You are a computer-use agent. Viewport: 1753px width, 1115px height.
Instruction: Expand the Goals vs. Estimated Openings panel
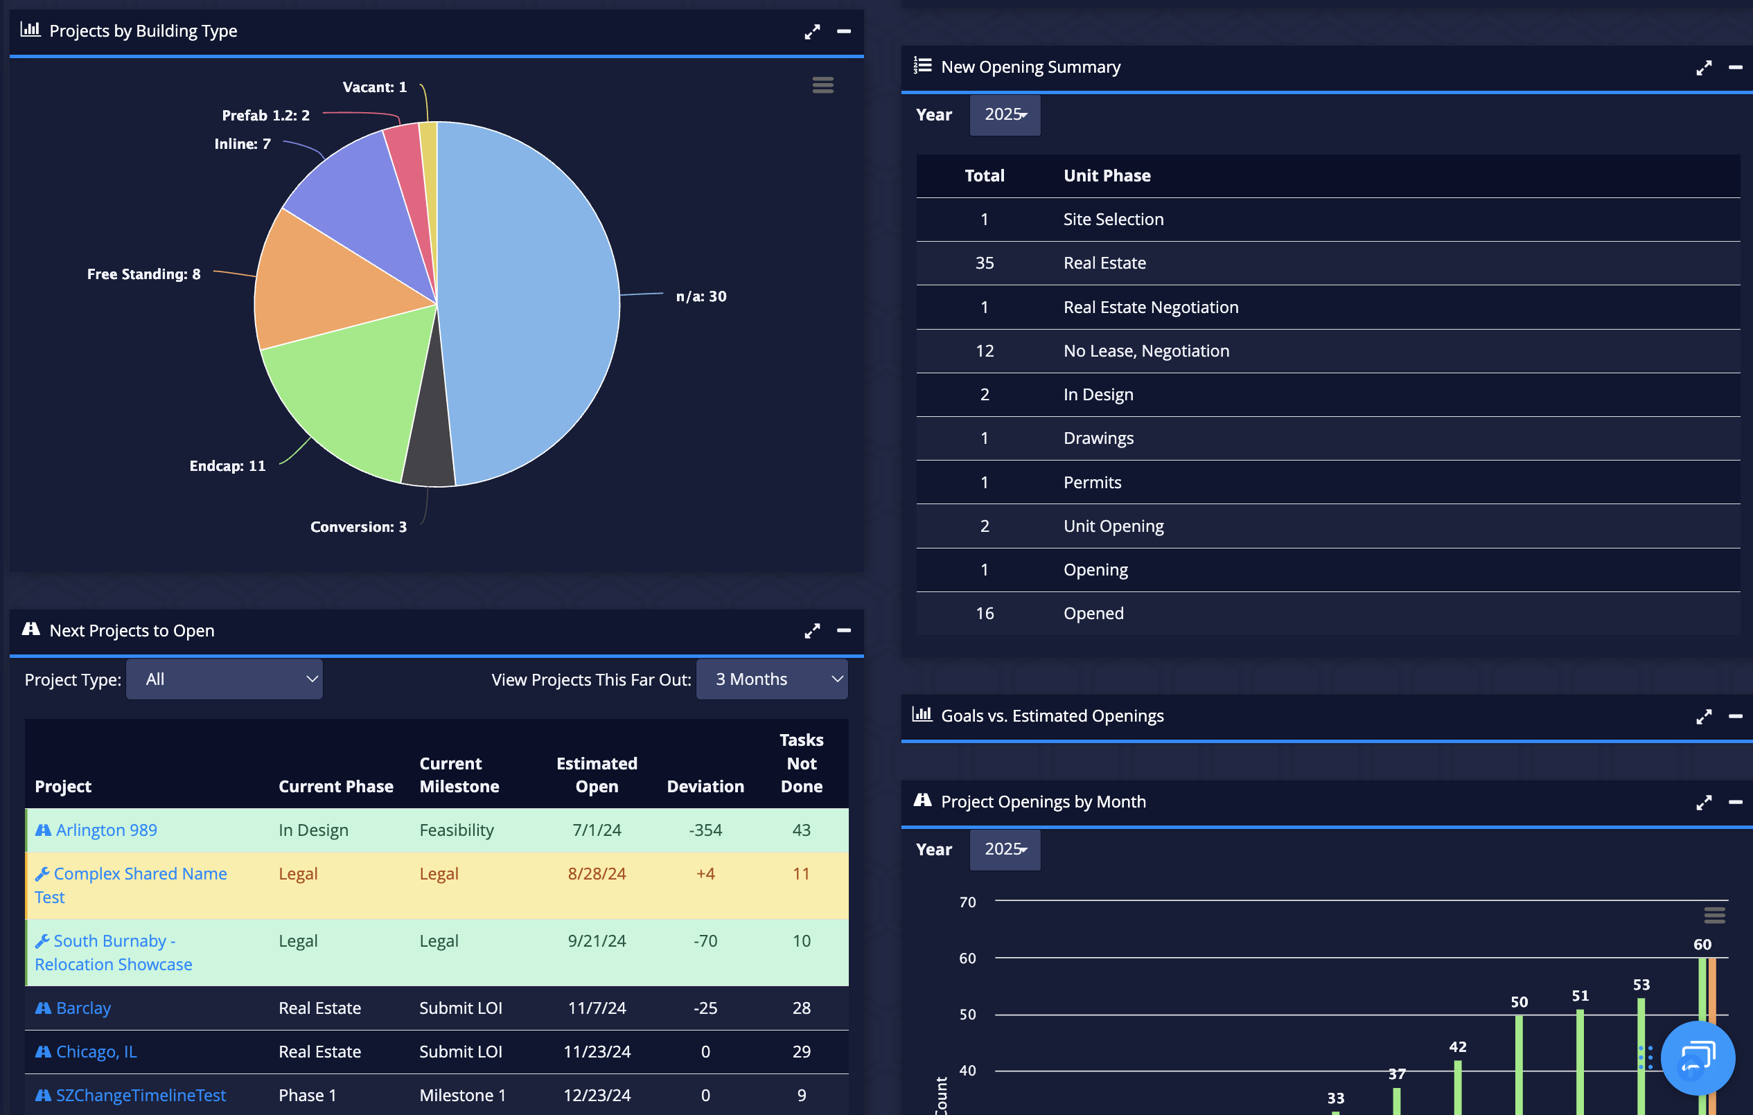pos(1704,716)
